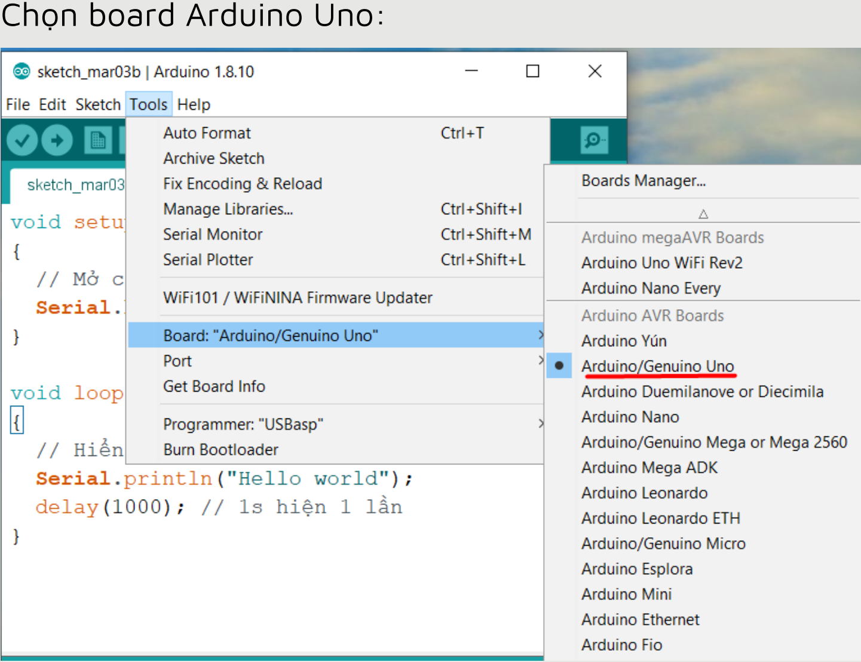Select Arduino Leonardo board
Viewport: 861px width, 662px height.
(644, 493)
